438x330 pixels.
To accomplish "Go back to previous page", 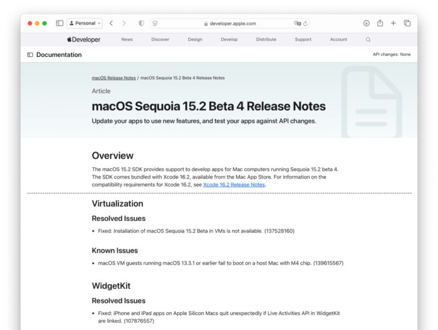I will click(x=111, y=23).
